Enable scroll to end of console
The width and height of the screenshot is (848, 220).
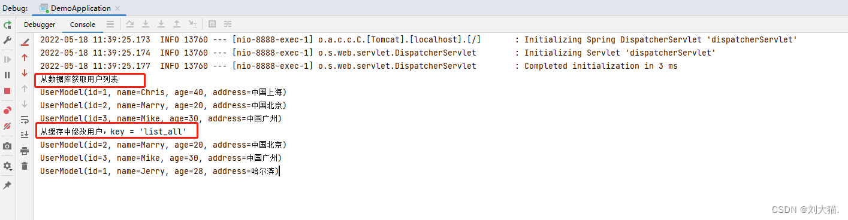coord(25,135)
